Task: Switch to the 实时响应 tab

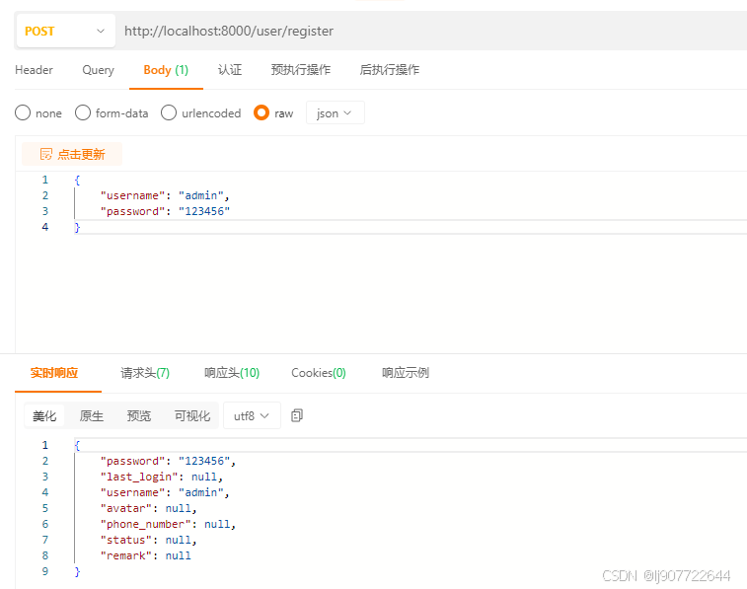Action: 54,373
